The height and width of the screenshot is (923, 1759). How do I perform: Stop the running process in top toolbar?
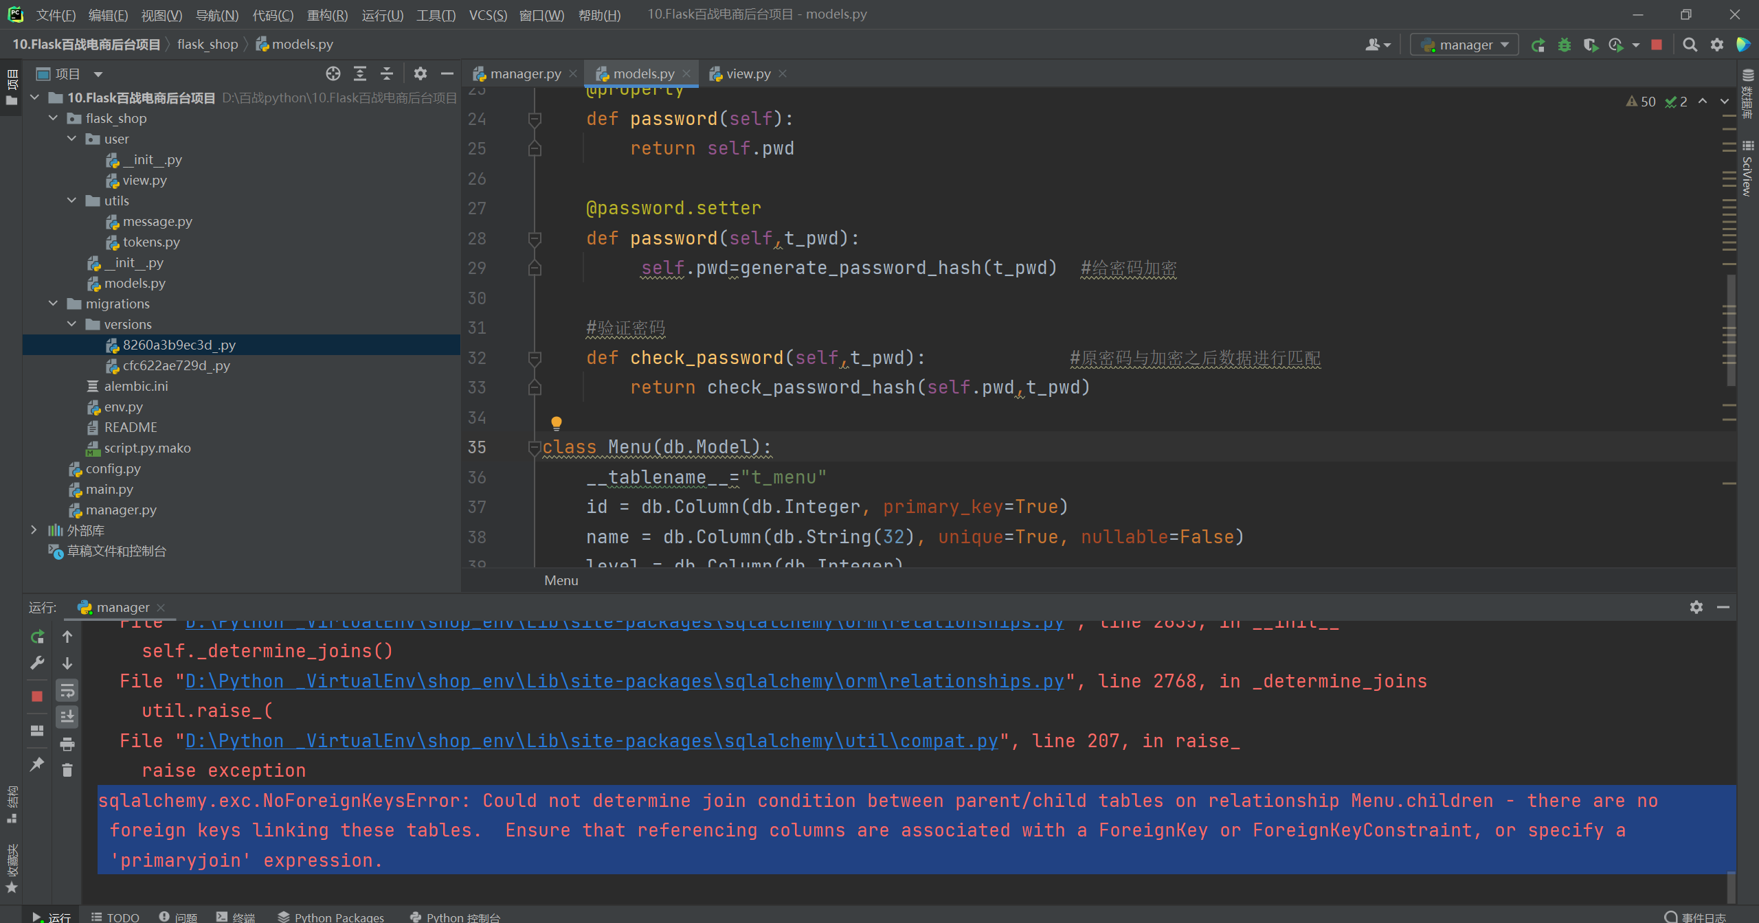(x=1657, y=45)
